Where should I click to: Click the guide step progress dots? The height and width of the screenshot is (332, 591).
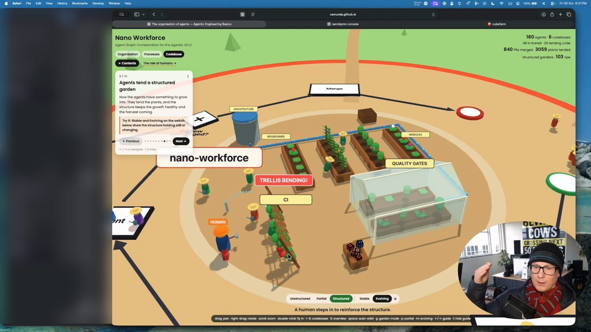point(157,141)
